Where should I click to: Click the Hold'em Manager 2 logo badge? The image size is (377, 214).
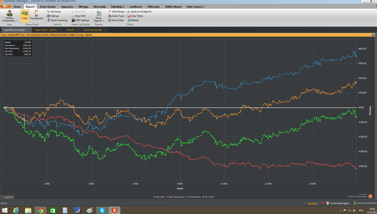click(x=371, y=196)
